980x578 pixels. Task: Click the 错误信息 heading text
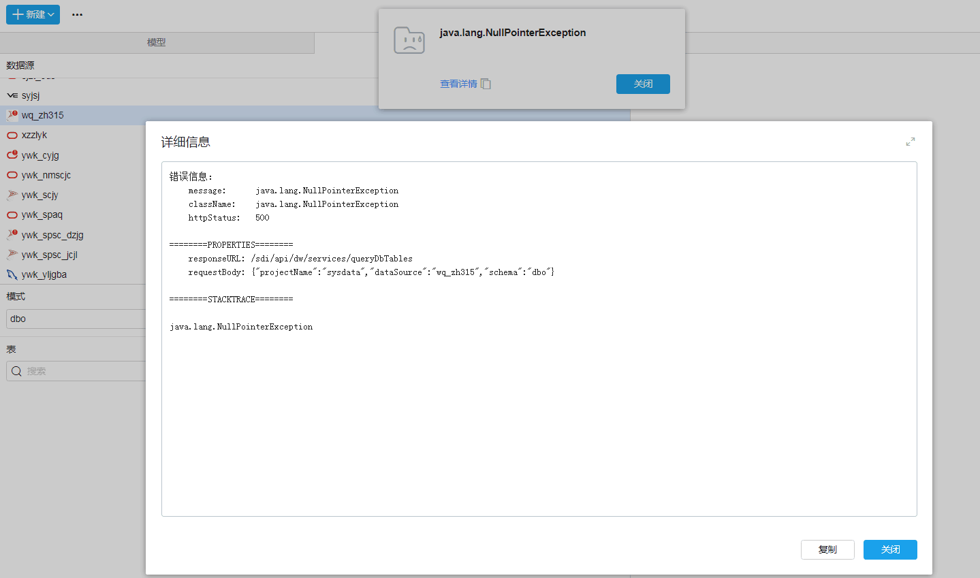[x=191, y=176]
